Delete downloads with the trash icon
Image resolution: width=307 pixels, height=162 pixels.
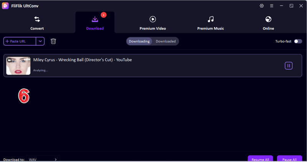pyautogui.click(x=53, y=41)
